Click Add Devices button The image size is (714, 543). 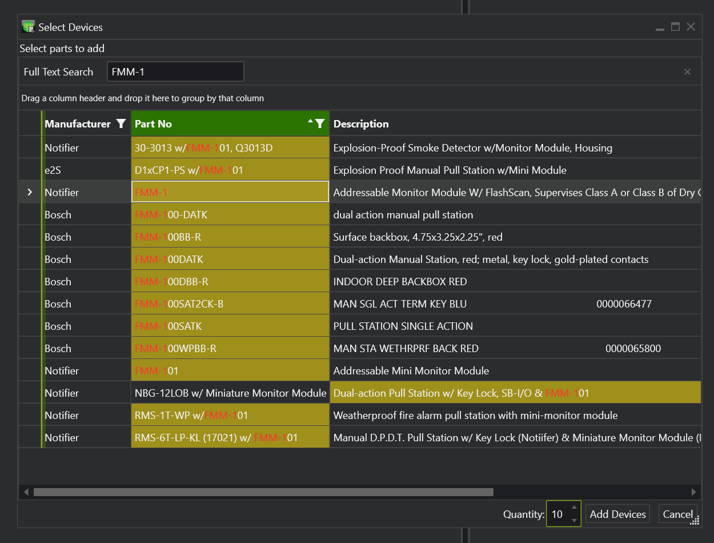(x=617, y=514)
